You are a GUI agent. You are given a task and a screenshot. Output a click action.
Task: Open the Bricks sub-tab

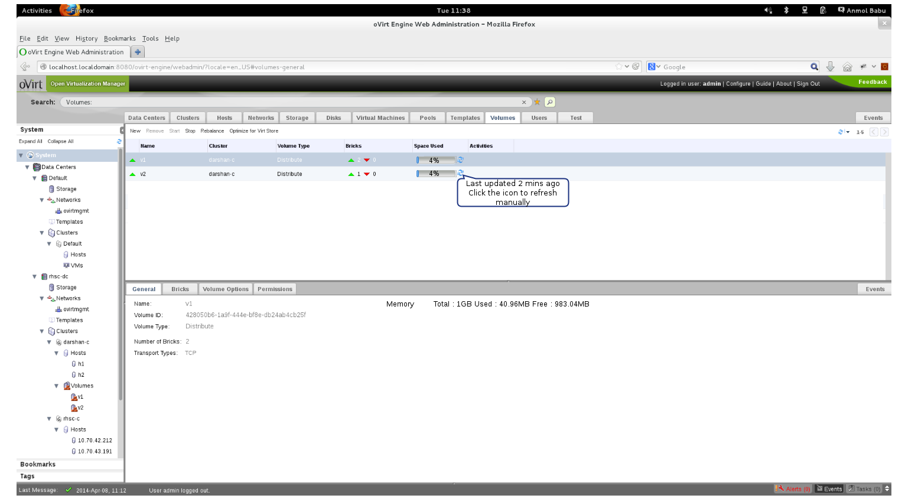pyautogui.click(x=180, y=289)
